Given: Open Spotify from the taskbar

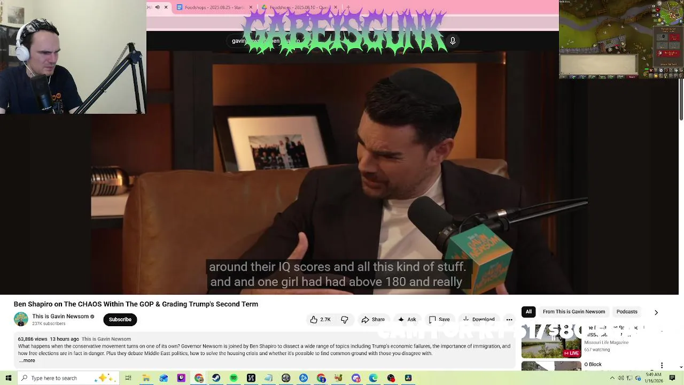Looking at the screenshot, I should tap(234, 378).
